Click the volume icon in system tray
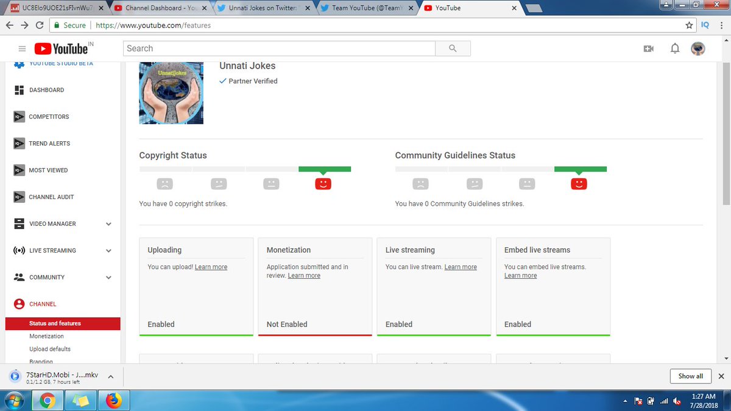Screen dimensions: 731x411 pyautogui.click(x=677, y=401)
